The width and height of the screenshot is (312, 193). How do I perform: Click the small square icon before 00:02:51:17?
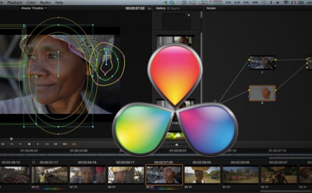pos(33,162)
